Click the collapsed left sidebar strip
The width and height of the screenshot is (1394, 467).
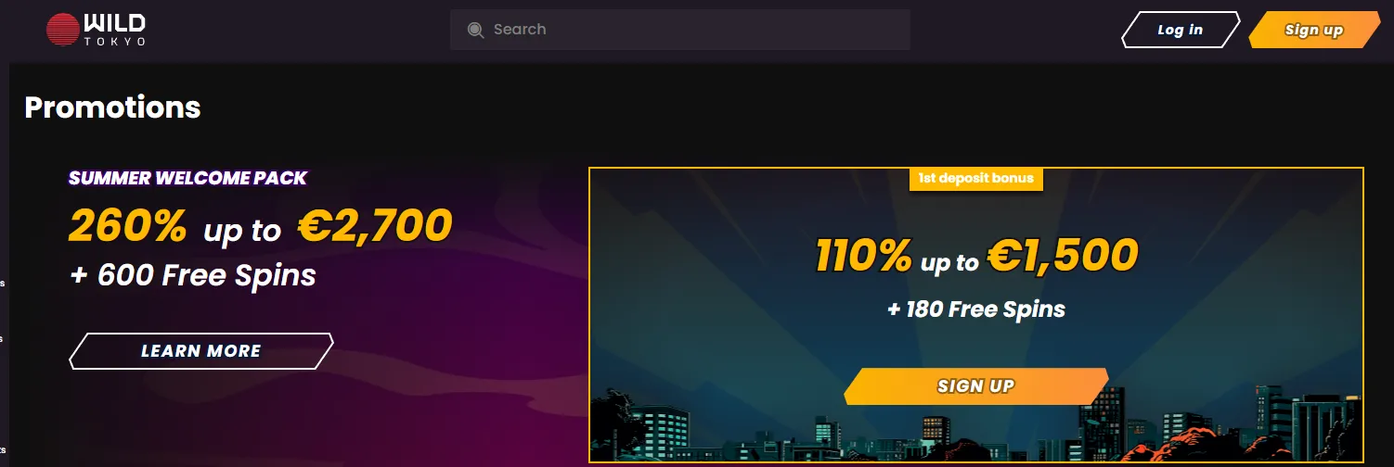click(4, 264)
